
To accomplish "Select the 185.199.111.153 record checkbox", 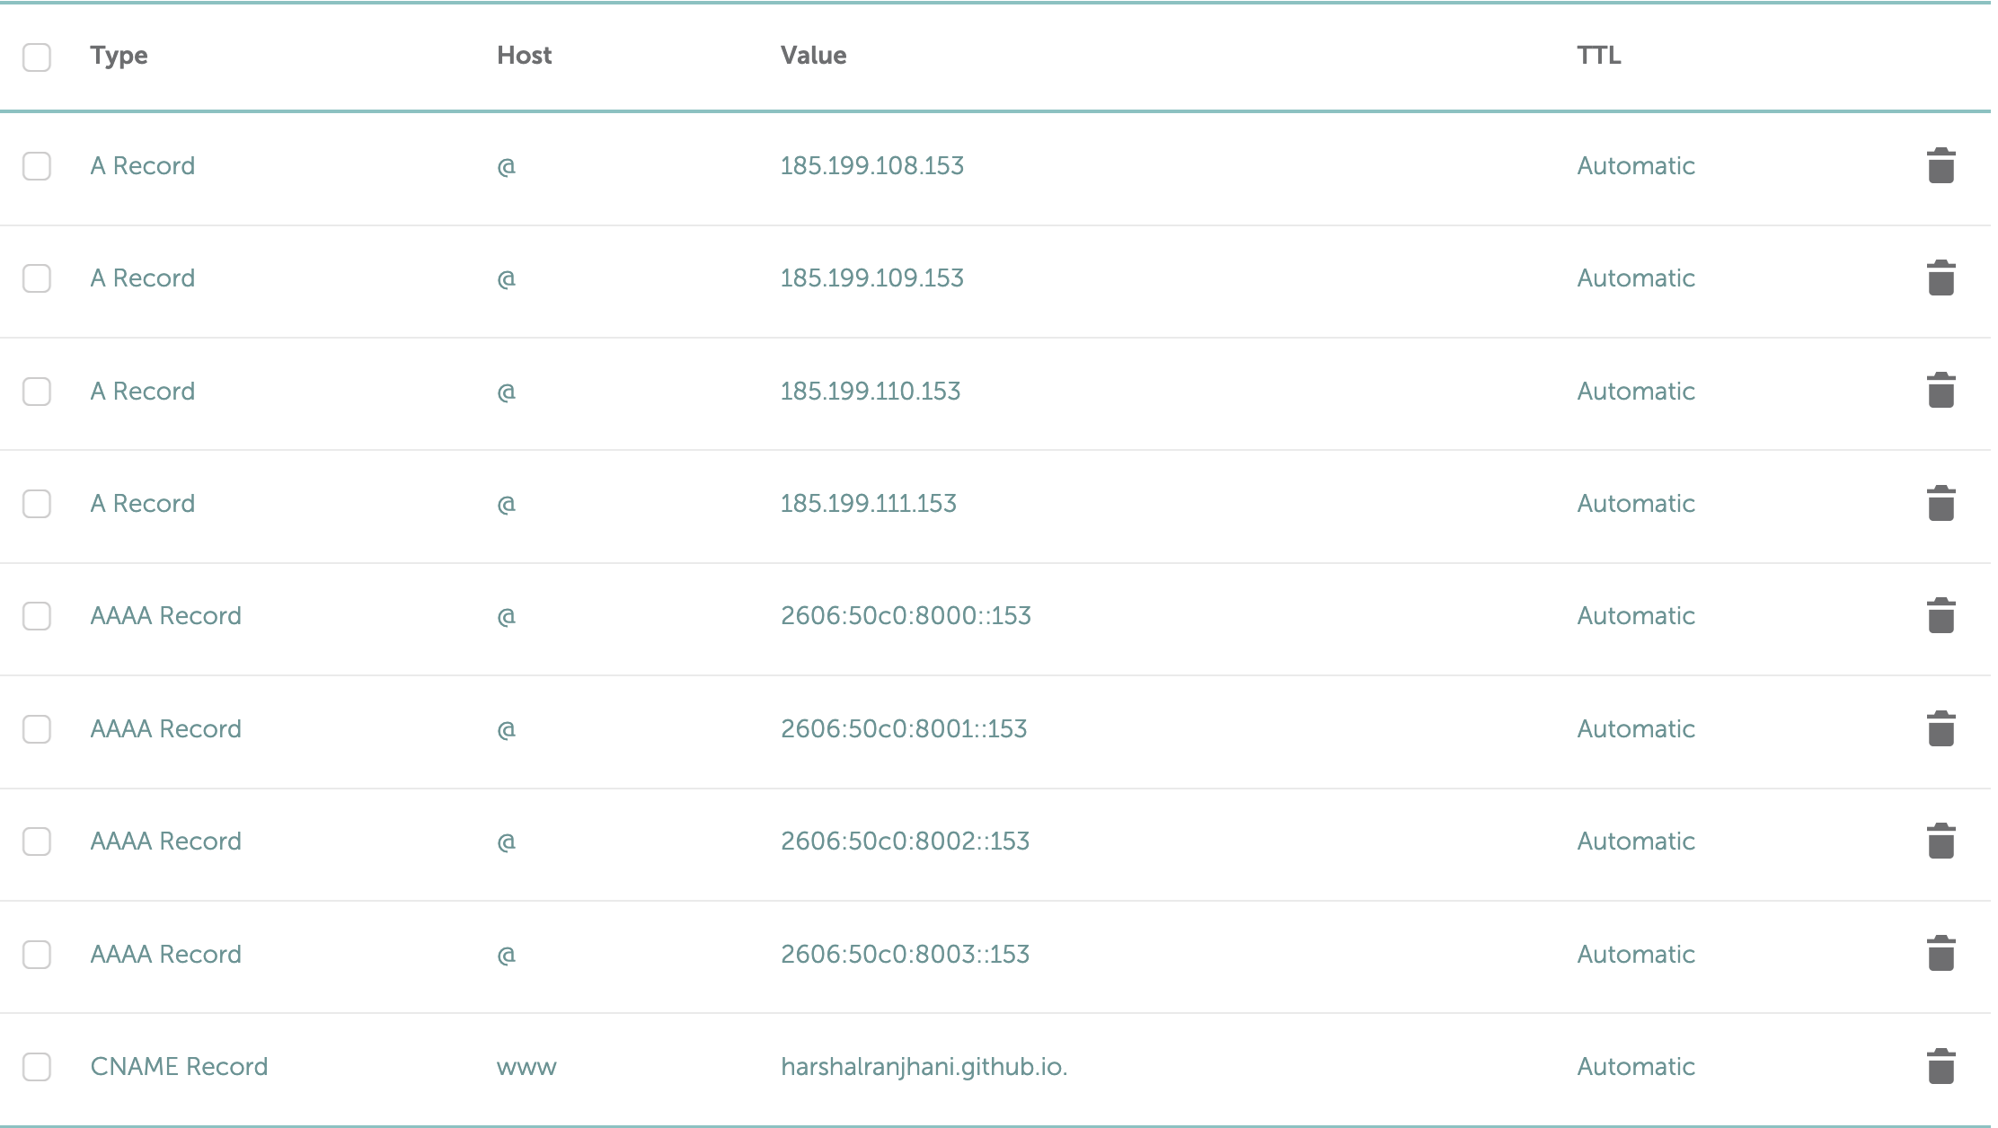I will point(37,504).
